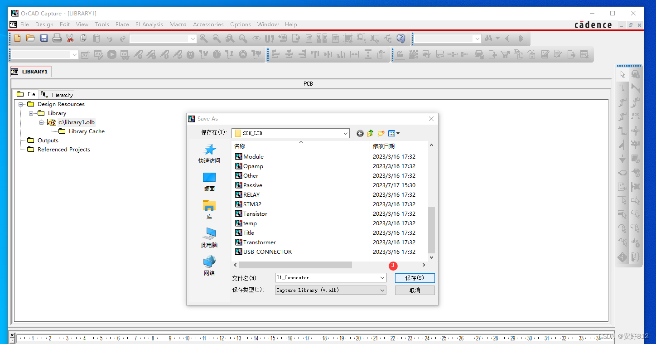Click the Print icon in the toolbar
This screenshot has height=344, width=656.
coord(57,39)
